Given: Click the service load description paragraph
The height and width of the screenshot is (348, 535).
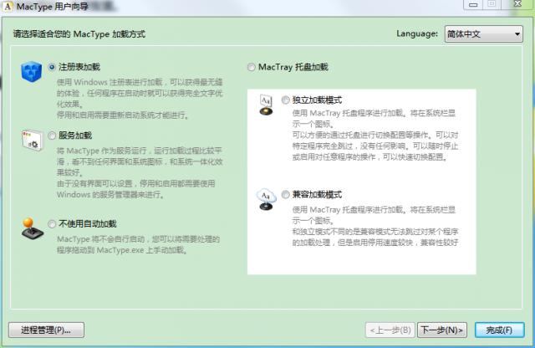Looking at the screenshot, I should coord(140,172).
